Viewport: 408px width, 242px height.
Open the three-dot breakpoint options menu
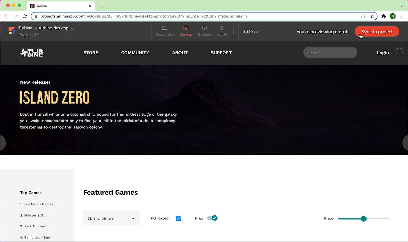point(234,31)
